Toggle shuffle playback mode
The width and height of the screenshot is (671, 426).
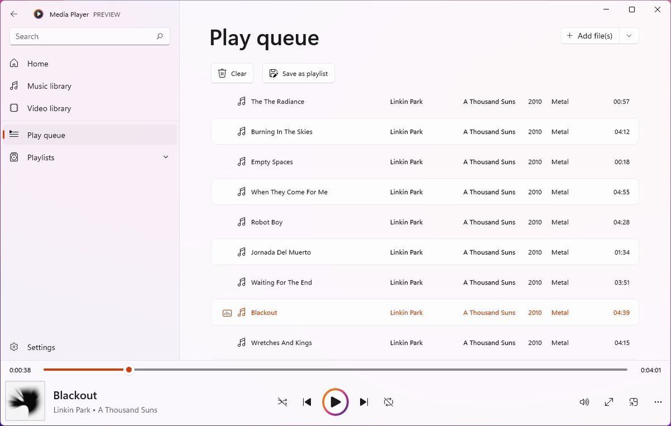coord(282,402)
